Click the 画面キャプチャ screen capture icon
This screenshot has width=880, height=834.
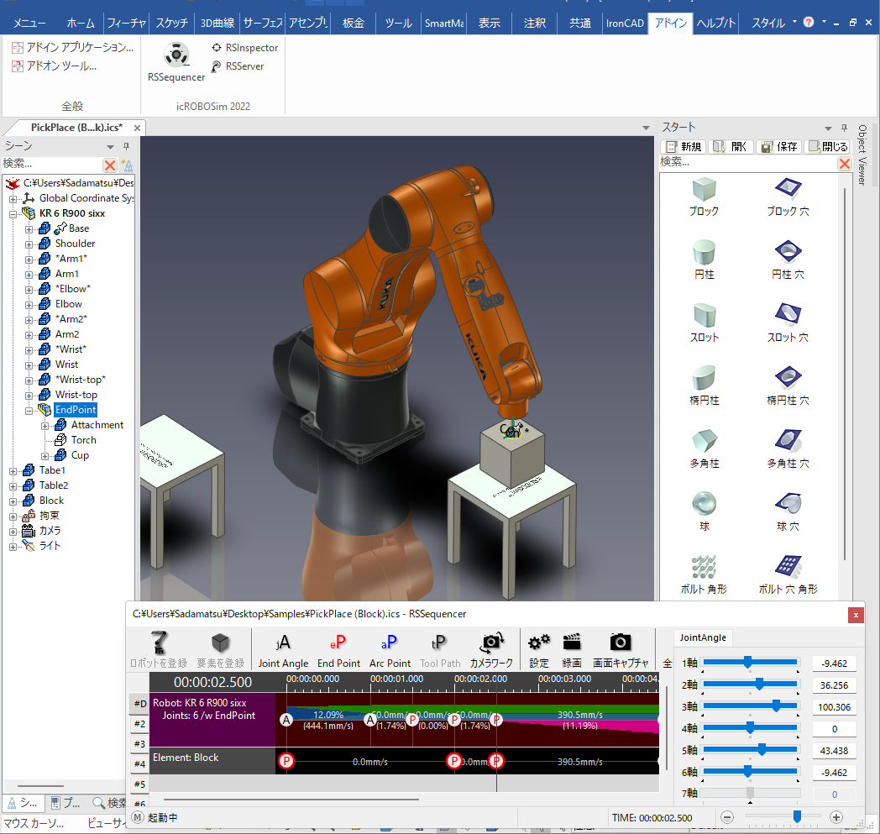point(620,649)
